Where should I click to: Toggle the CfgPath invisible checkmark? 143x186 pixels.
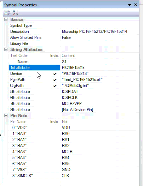coord(55,86)
